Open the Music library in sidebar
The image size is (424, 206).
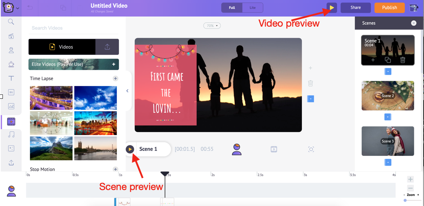tap(11, 135)
